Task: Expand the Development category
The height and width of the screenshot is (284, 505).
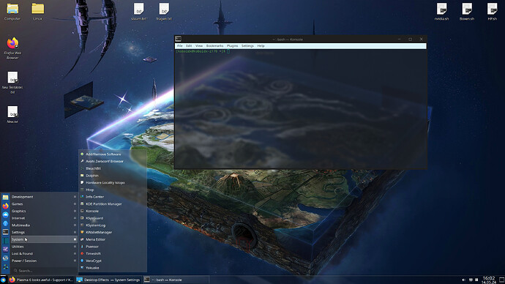Action: (44, 197)
